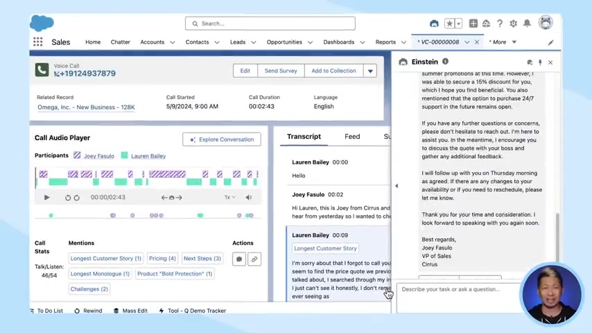Open the App Launcher grid icon

[37, 42]
